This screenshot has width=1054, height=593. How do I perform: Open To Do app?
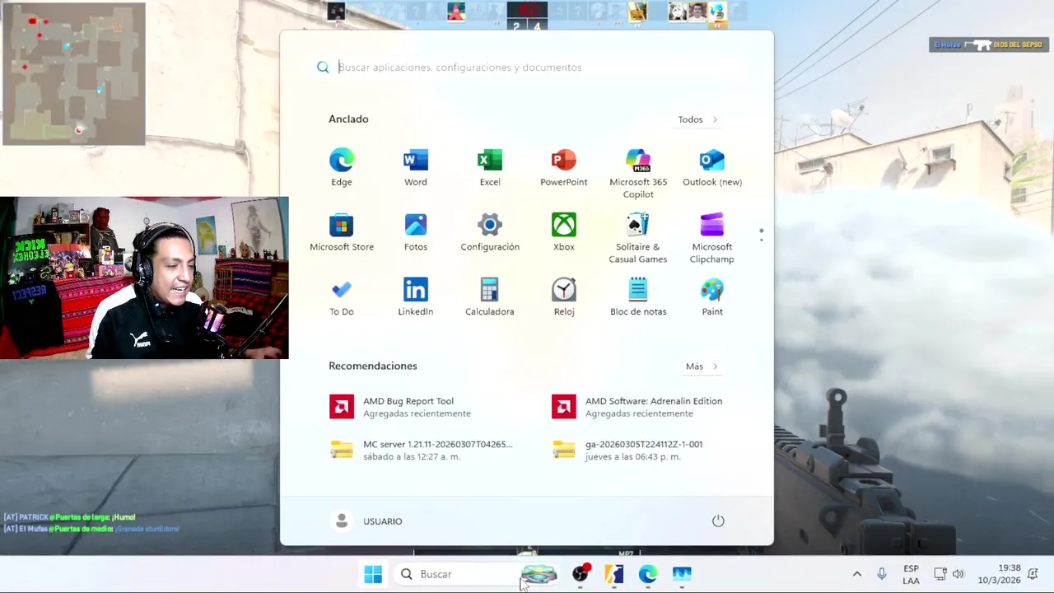[342, 297]
